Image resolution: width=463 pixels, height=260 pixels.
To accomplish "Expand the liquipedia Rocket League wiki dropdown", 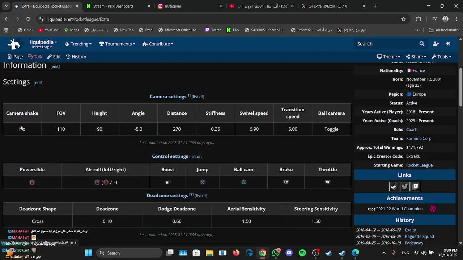I will click(43, 44).
